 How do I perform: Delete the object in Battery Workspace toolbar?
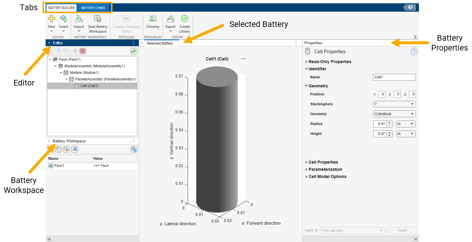75,149
